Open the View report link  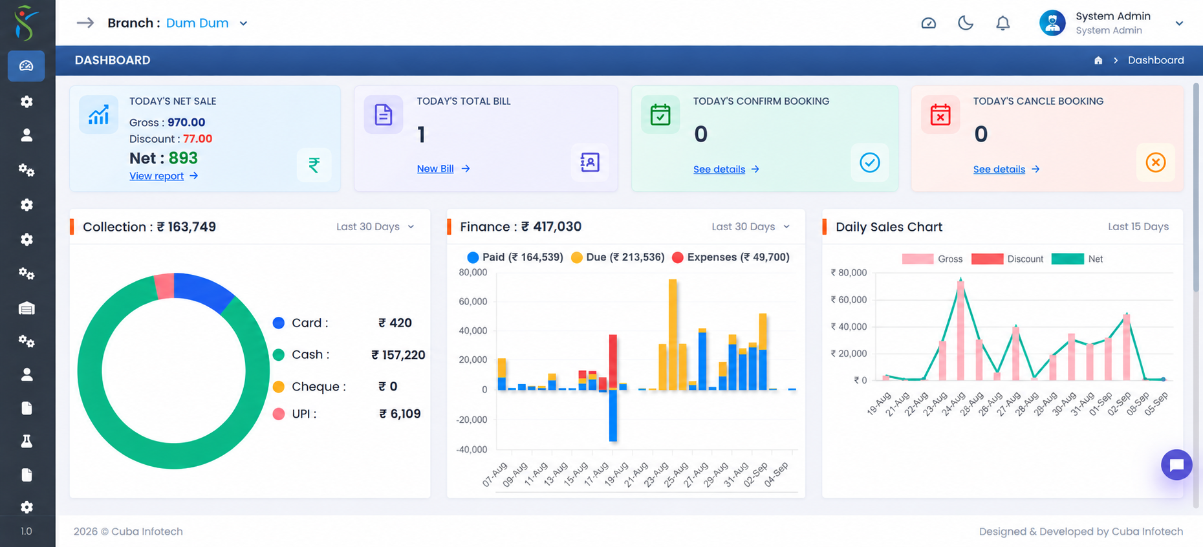tap(163, 176)
